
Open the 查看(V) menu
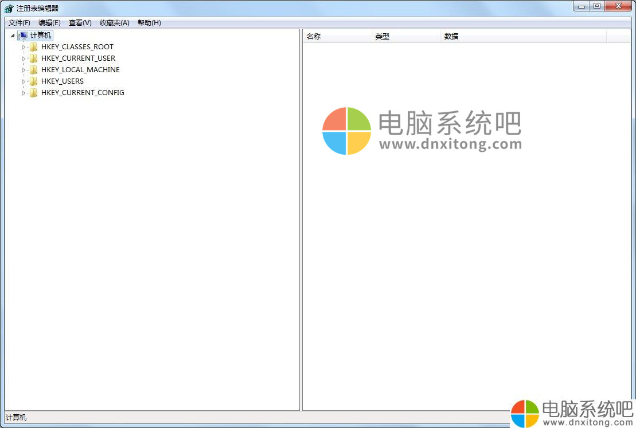80,23
